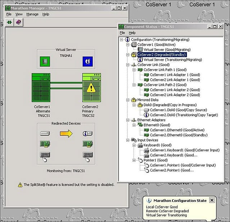Screen dimensions: 230x222
Task: Click the purple book help toolbar icon
Action: [x=18, y=22]
